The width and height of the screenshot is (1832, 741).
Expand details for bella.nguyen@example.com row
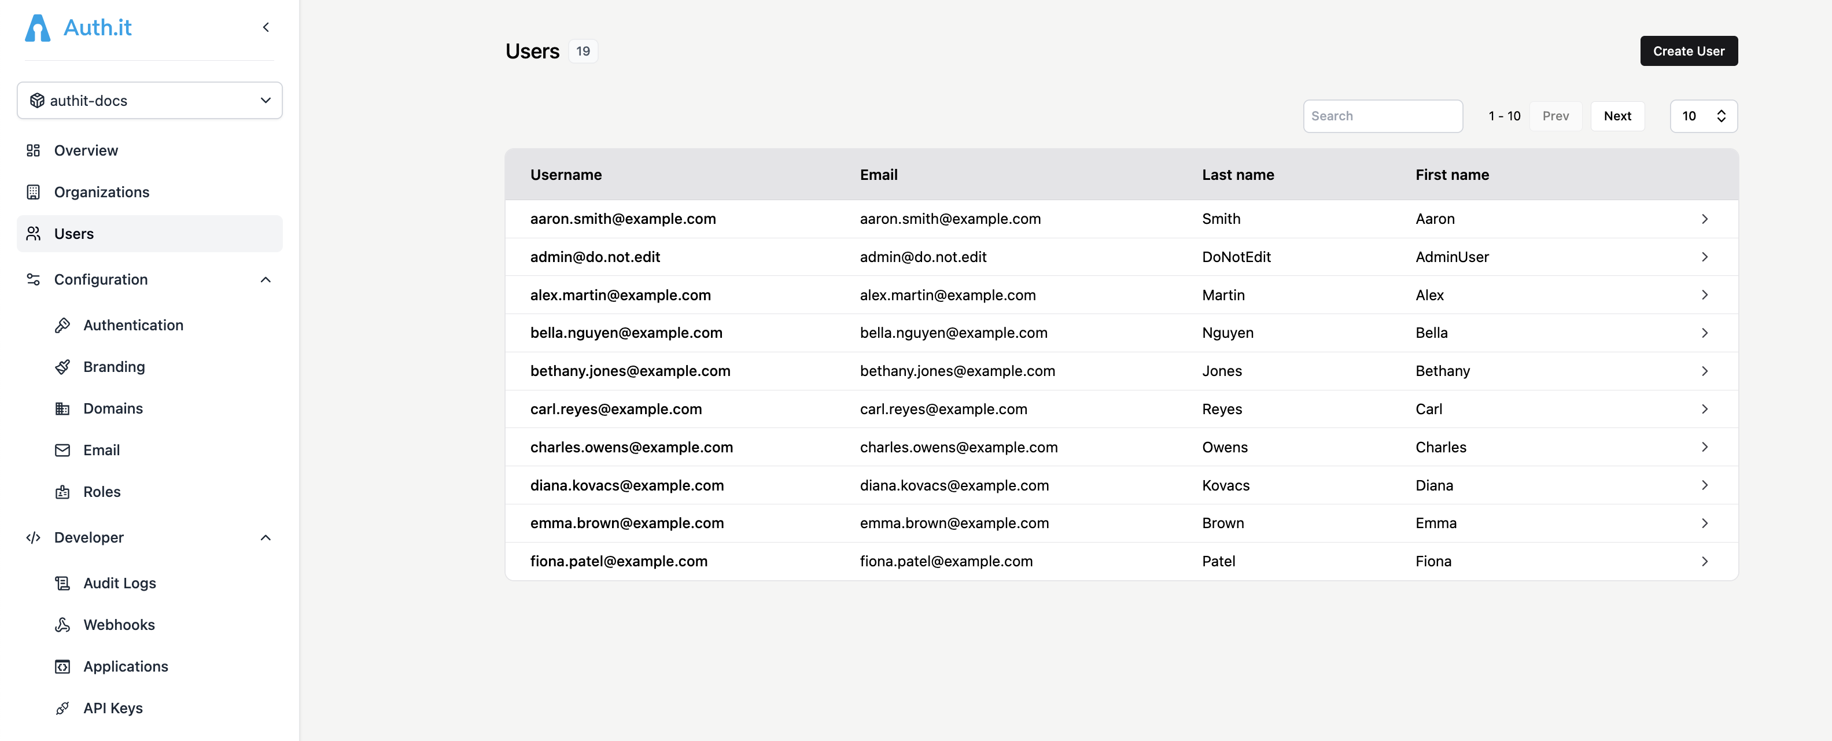(1704, 333)
